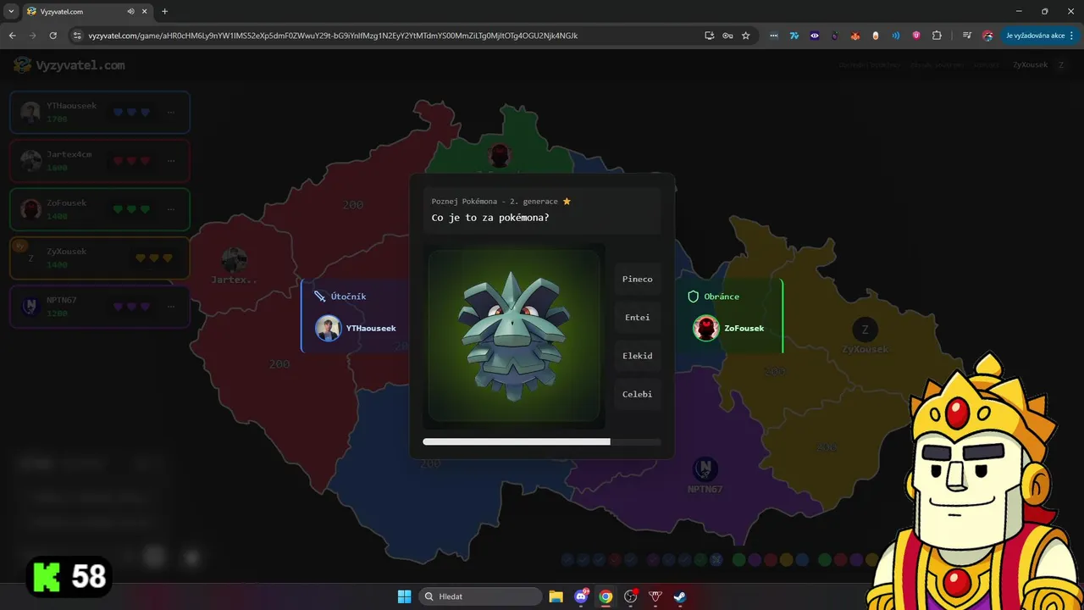Image resolution: width=1084 pixels, height=610 pixels.
Task: Click Jartex avatar on map
Action: (235, 260)
